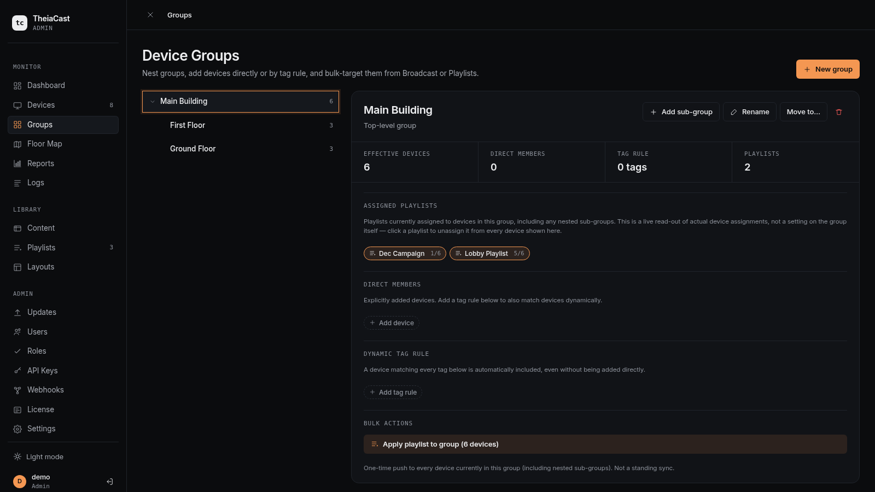Open the Content library
The image size is (875, 492).
coord(63,228)
